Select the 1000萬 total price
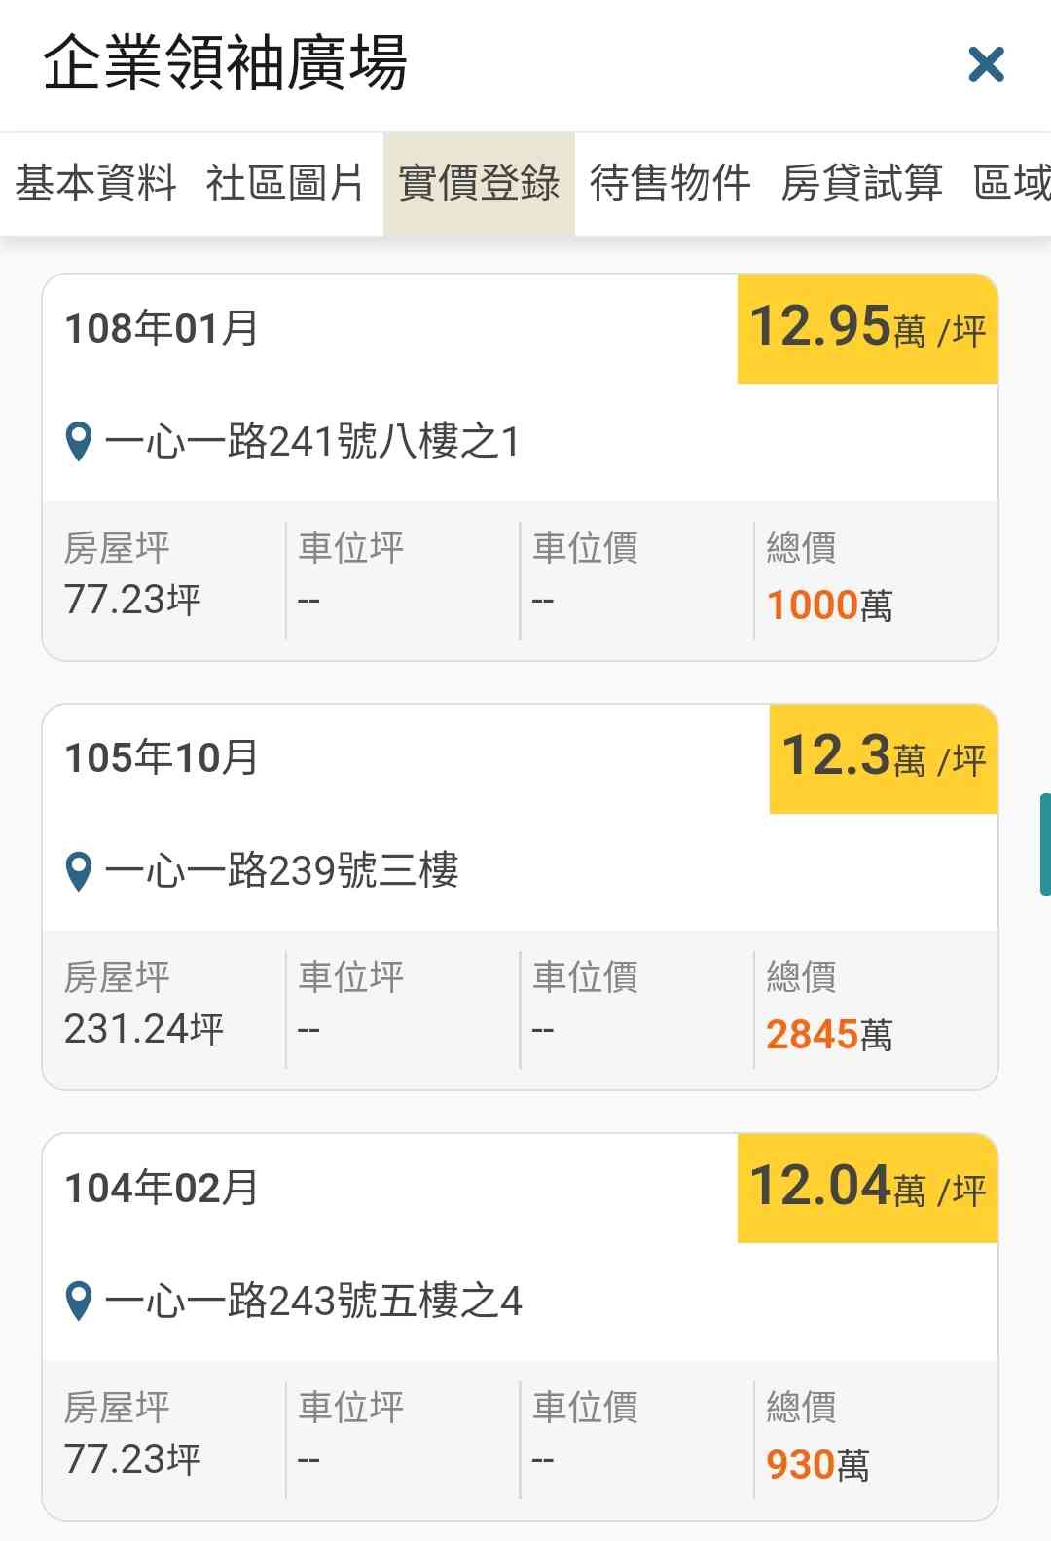This screenshot has width=1051, height=1541. (829, 605)
